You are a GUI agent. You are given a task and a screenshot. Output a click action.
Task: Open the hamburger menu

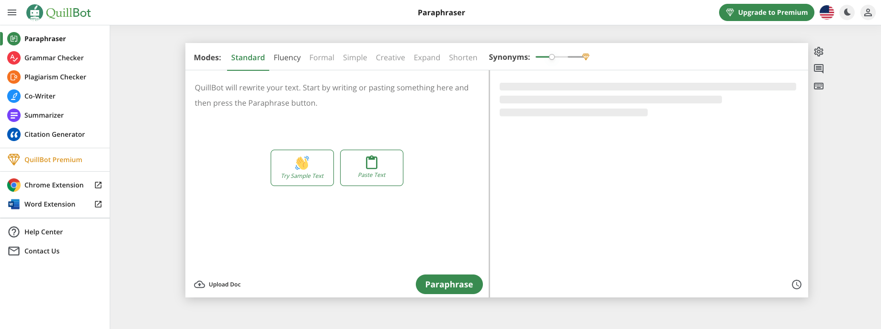pyautogui.click(x=12, y=12)
